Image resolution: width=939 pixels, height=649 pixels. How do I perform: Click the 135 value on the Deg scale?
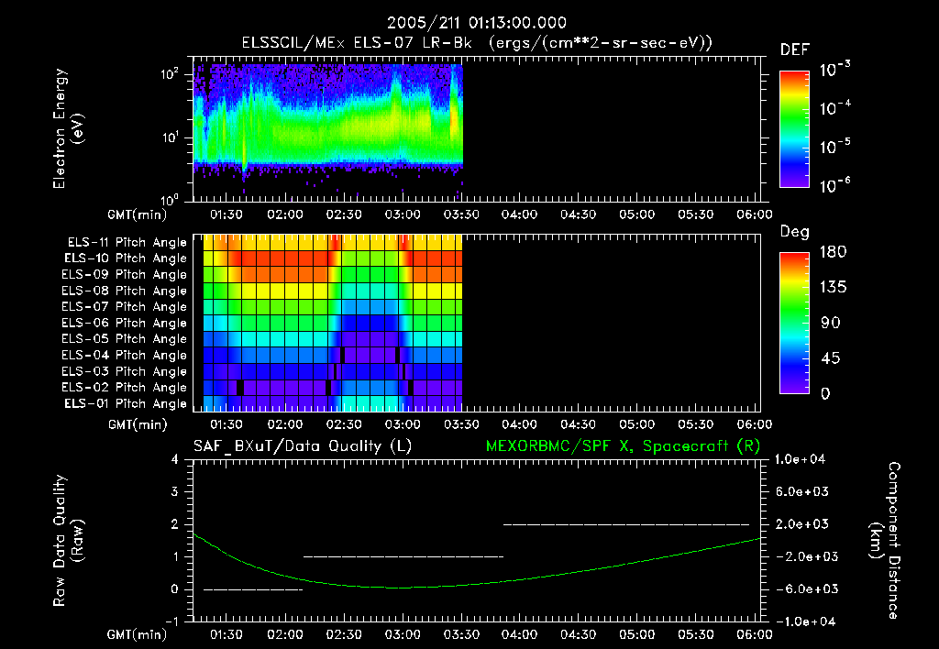(834, 288)
